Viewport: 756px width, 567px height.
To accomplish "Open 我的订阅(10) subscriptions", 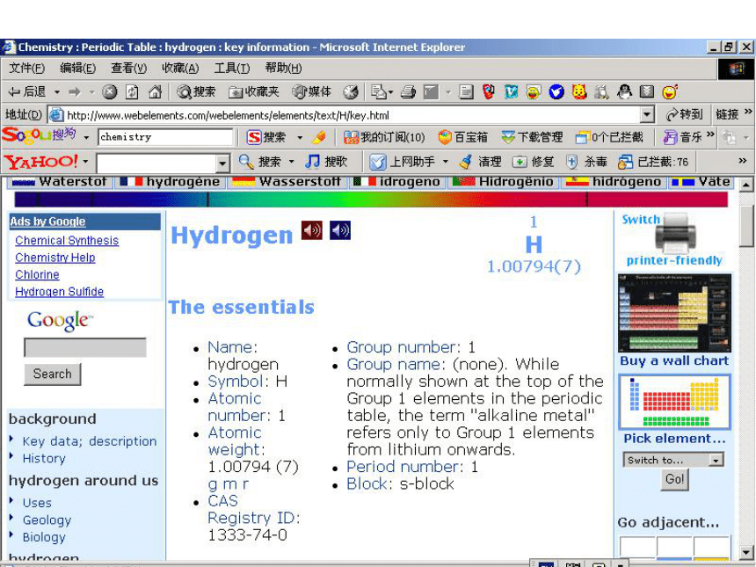I will [384, 137].
